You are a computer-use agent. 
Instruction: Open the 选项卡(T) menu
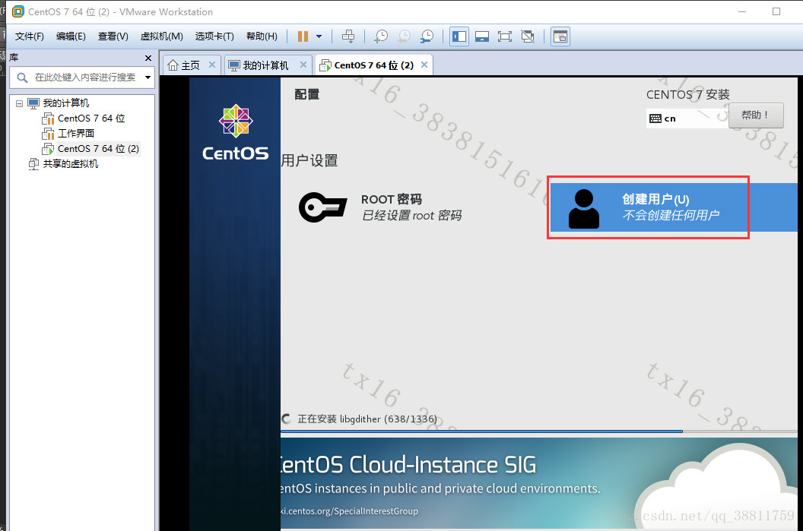[214, 36]
